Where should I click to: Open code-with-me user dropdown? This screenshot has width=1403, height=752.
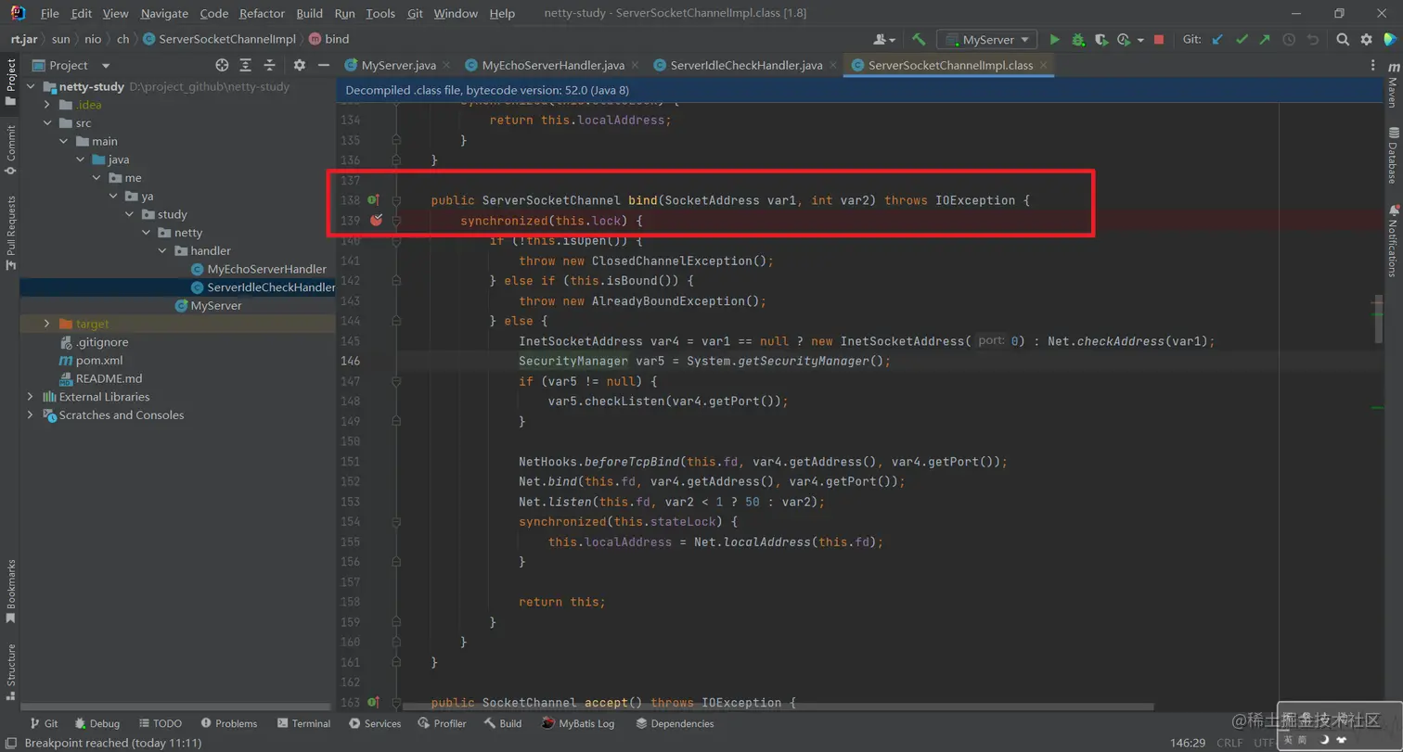point(884,40)
